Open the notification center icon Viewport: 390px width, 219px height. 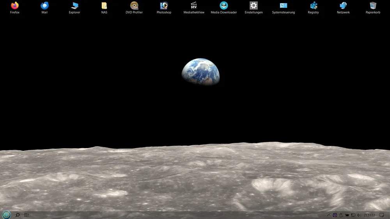click(381, 215)
